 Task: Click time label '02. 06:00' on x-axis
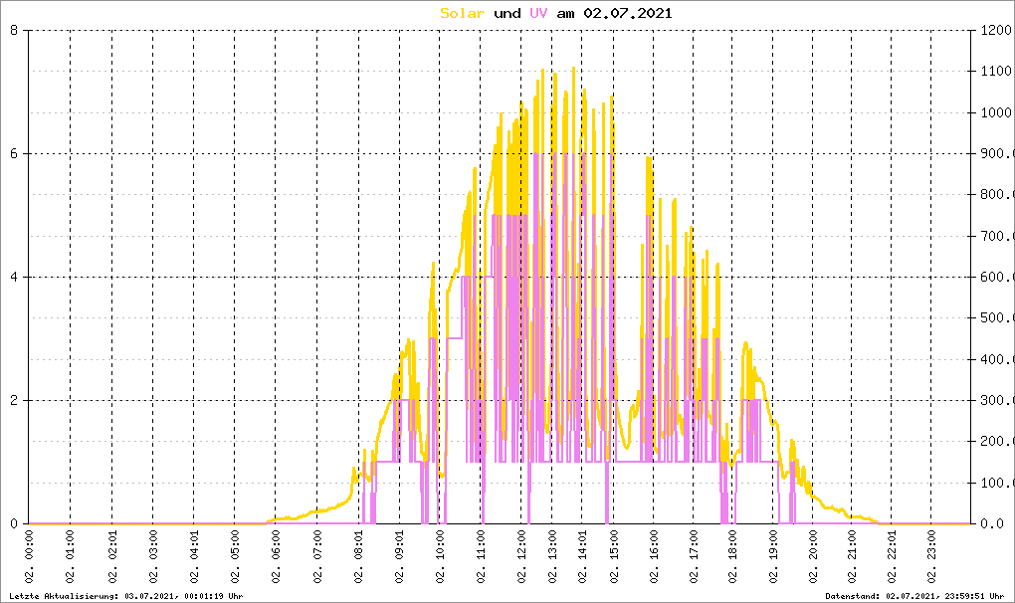click(276, 556)
